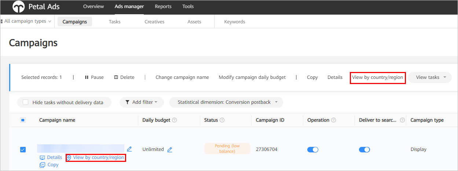Open the Reports menu
The image size is (458, 171).
click(163, 7)
